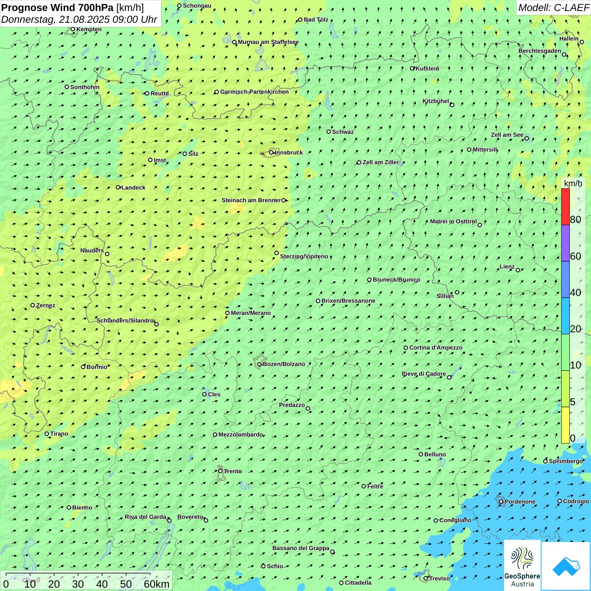
Task: Click the 'Sillian' label
Action: 445,296
